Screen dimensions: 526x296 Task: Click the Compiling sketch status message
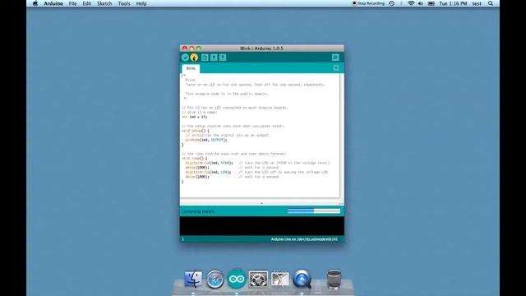tap(198, 211)
